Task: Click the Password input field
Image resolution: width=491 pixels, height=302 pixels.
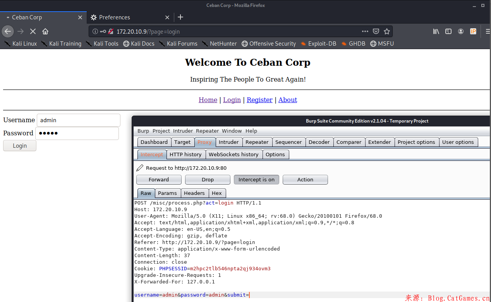Action: coord(77,133)
